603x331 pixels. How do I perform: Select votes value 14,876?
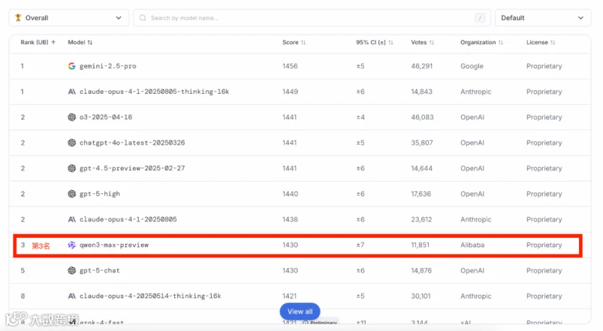click(421, 271)
